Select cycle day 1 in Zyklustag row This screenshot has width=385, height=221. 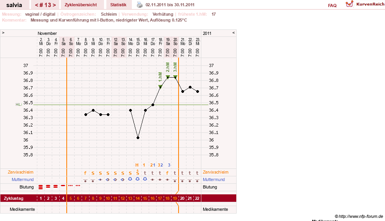click(x=41, y=198)
